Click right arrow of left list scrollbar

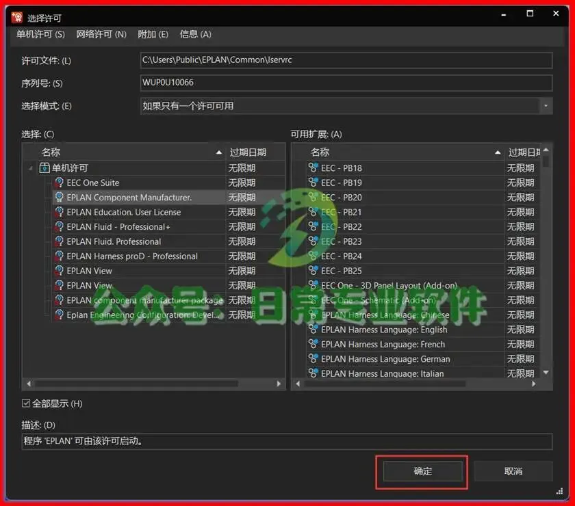pos(279,384)
